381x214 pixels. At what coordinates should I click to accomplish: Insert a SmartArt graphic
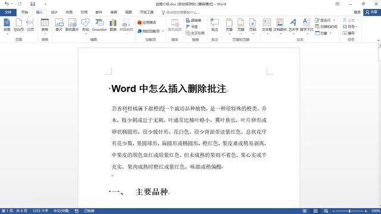tap(99, 25)
